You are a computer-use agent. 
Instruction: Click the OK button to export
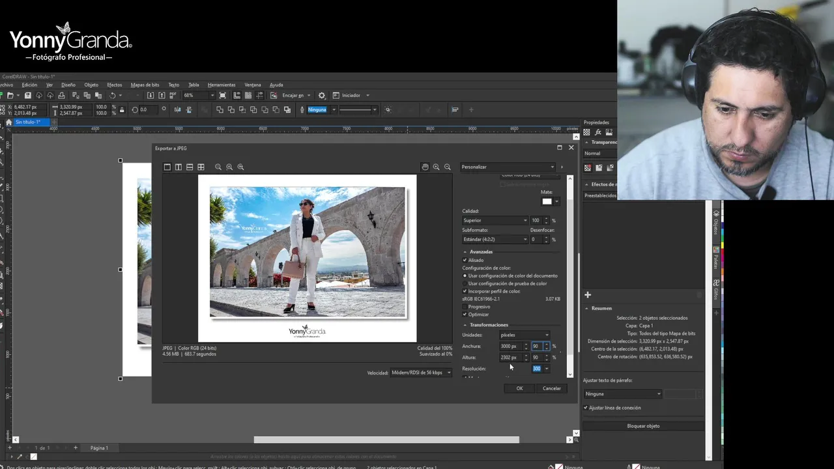click(519, 388)
